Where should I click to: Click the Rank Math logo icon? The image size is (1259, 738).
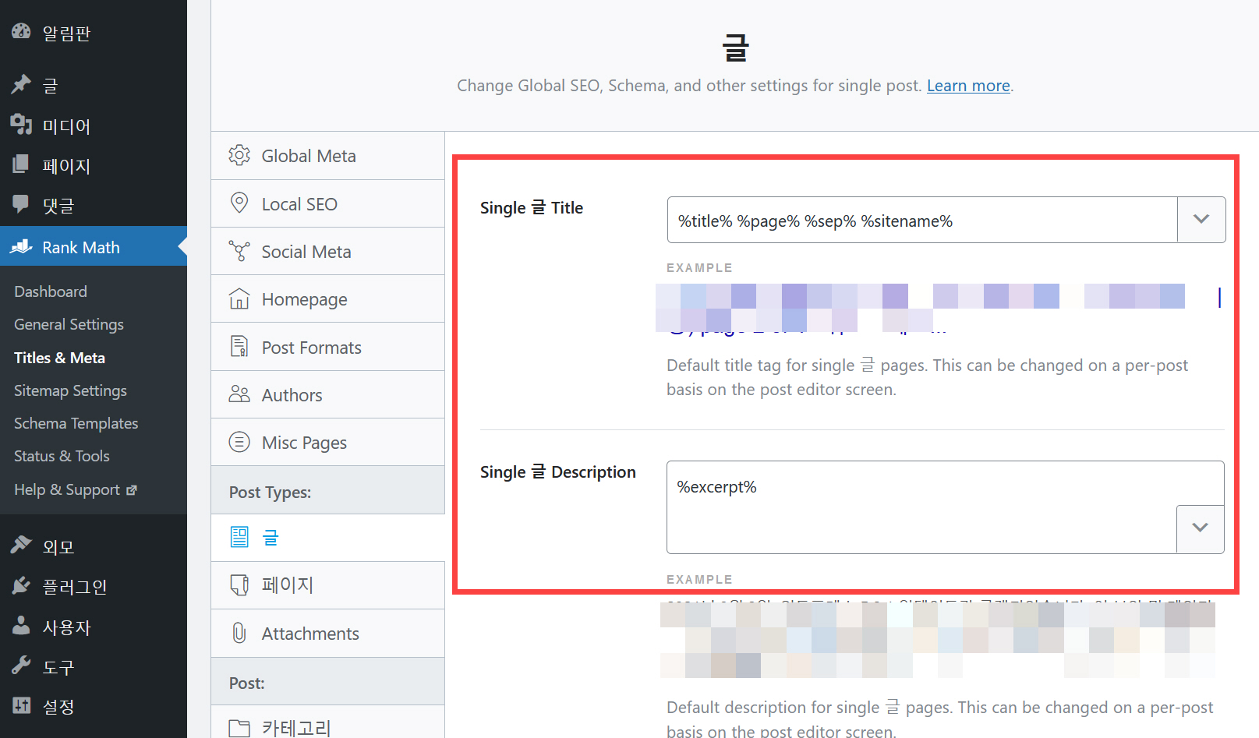(21, 247)
